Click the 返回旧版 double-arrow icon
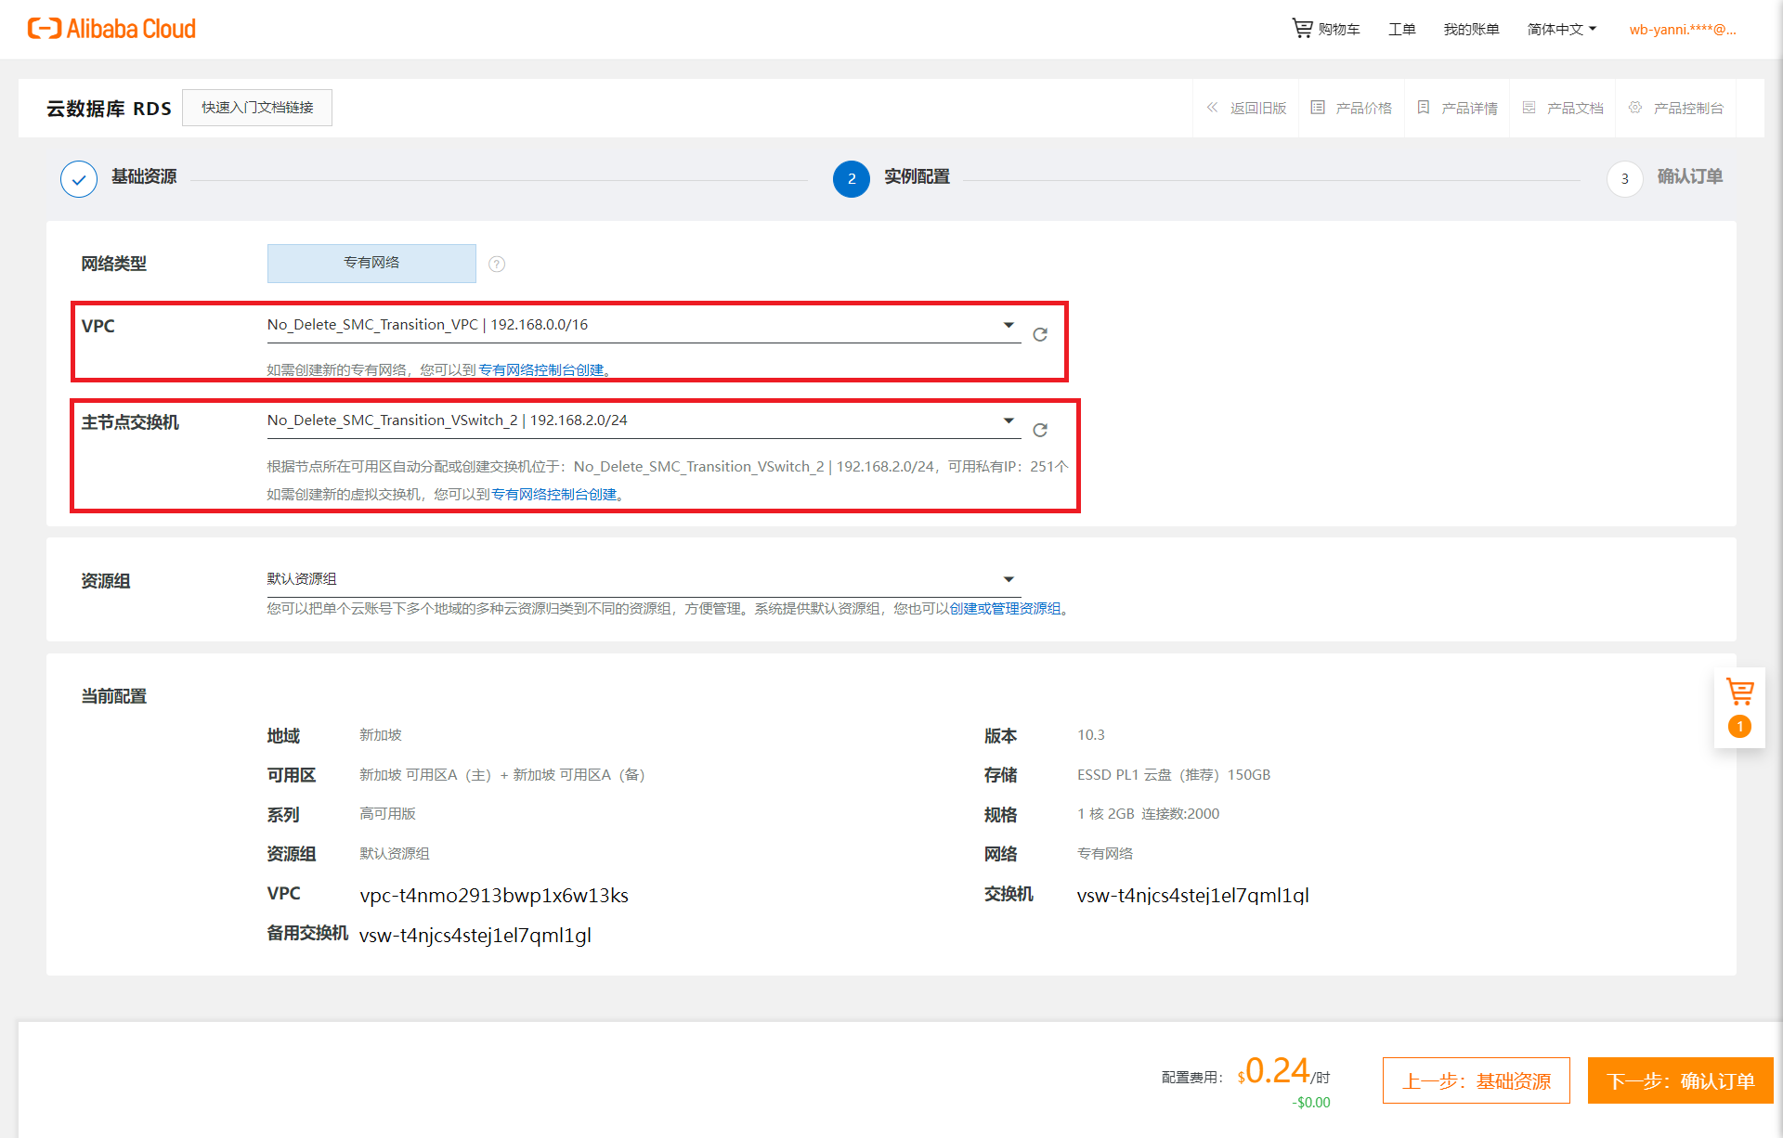 coord(1212,108)
